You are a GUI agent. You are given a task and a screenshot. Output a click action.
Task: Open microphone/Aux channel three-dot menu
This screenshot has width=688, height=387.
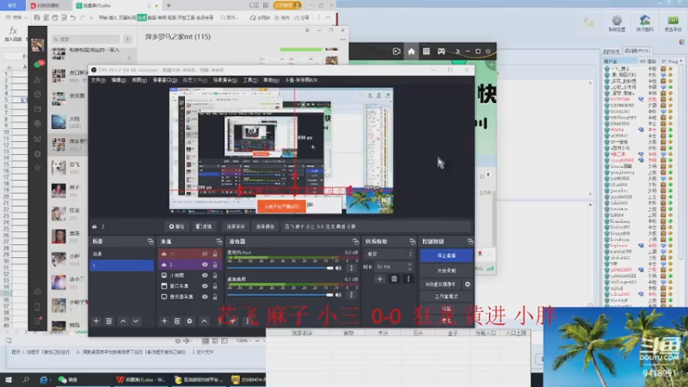click(352, 268)
